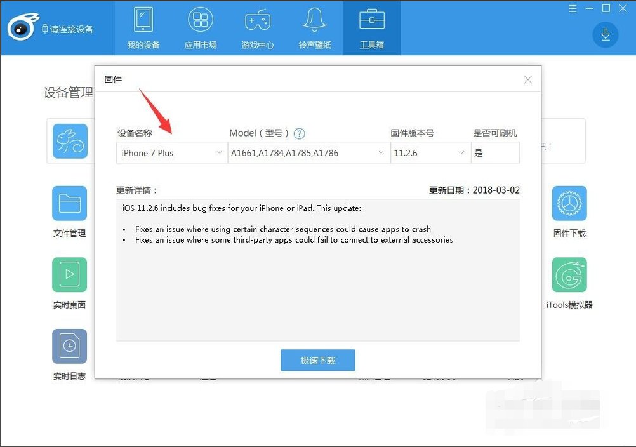Open 实时日志 (Real-time Log) tool

point(69,346)
